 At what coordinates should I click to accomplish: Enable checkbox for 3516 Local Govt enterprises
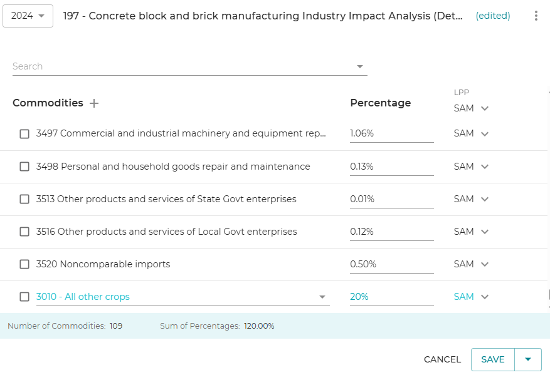pos(24,232)
